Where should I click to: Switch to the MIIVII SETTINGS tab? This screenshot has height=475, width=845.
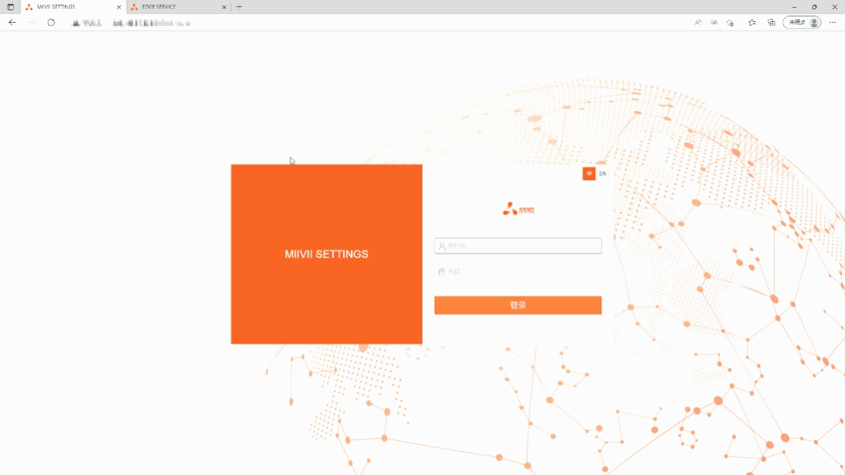(x=73, y=7)
